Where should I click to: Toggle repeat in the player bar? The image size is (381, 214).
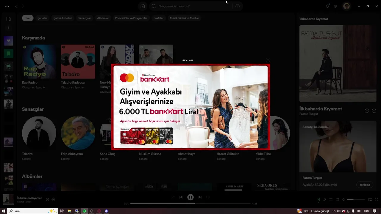(x=208, y=197)
